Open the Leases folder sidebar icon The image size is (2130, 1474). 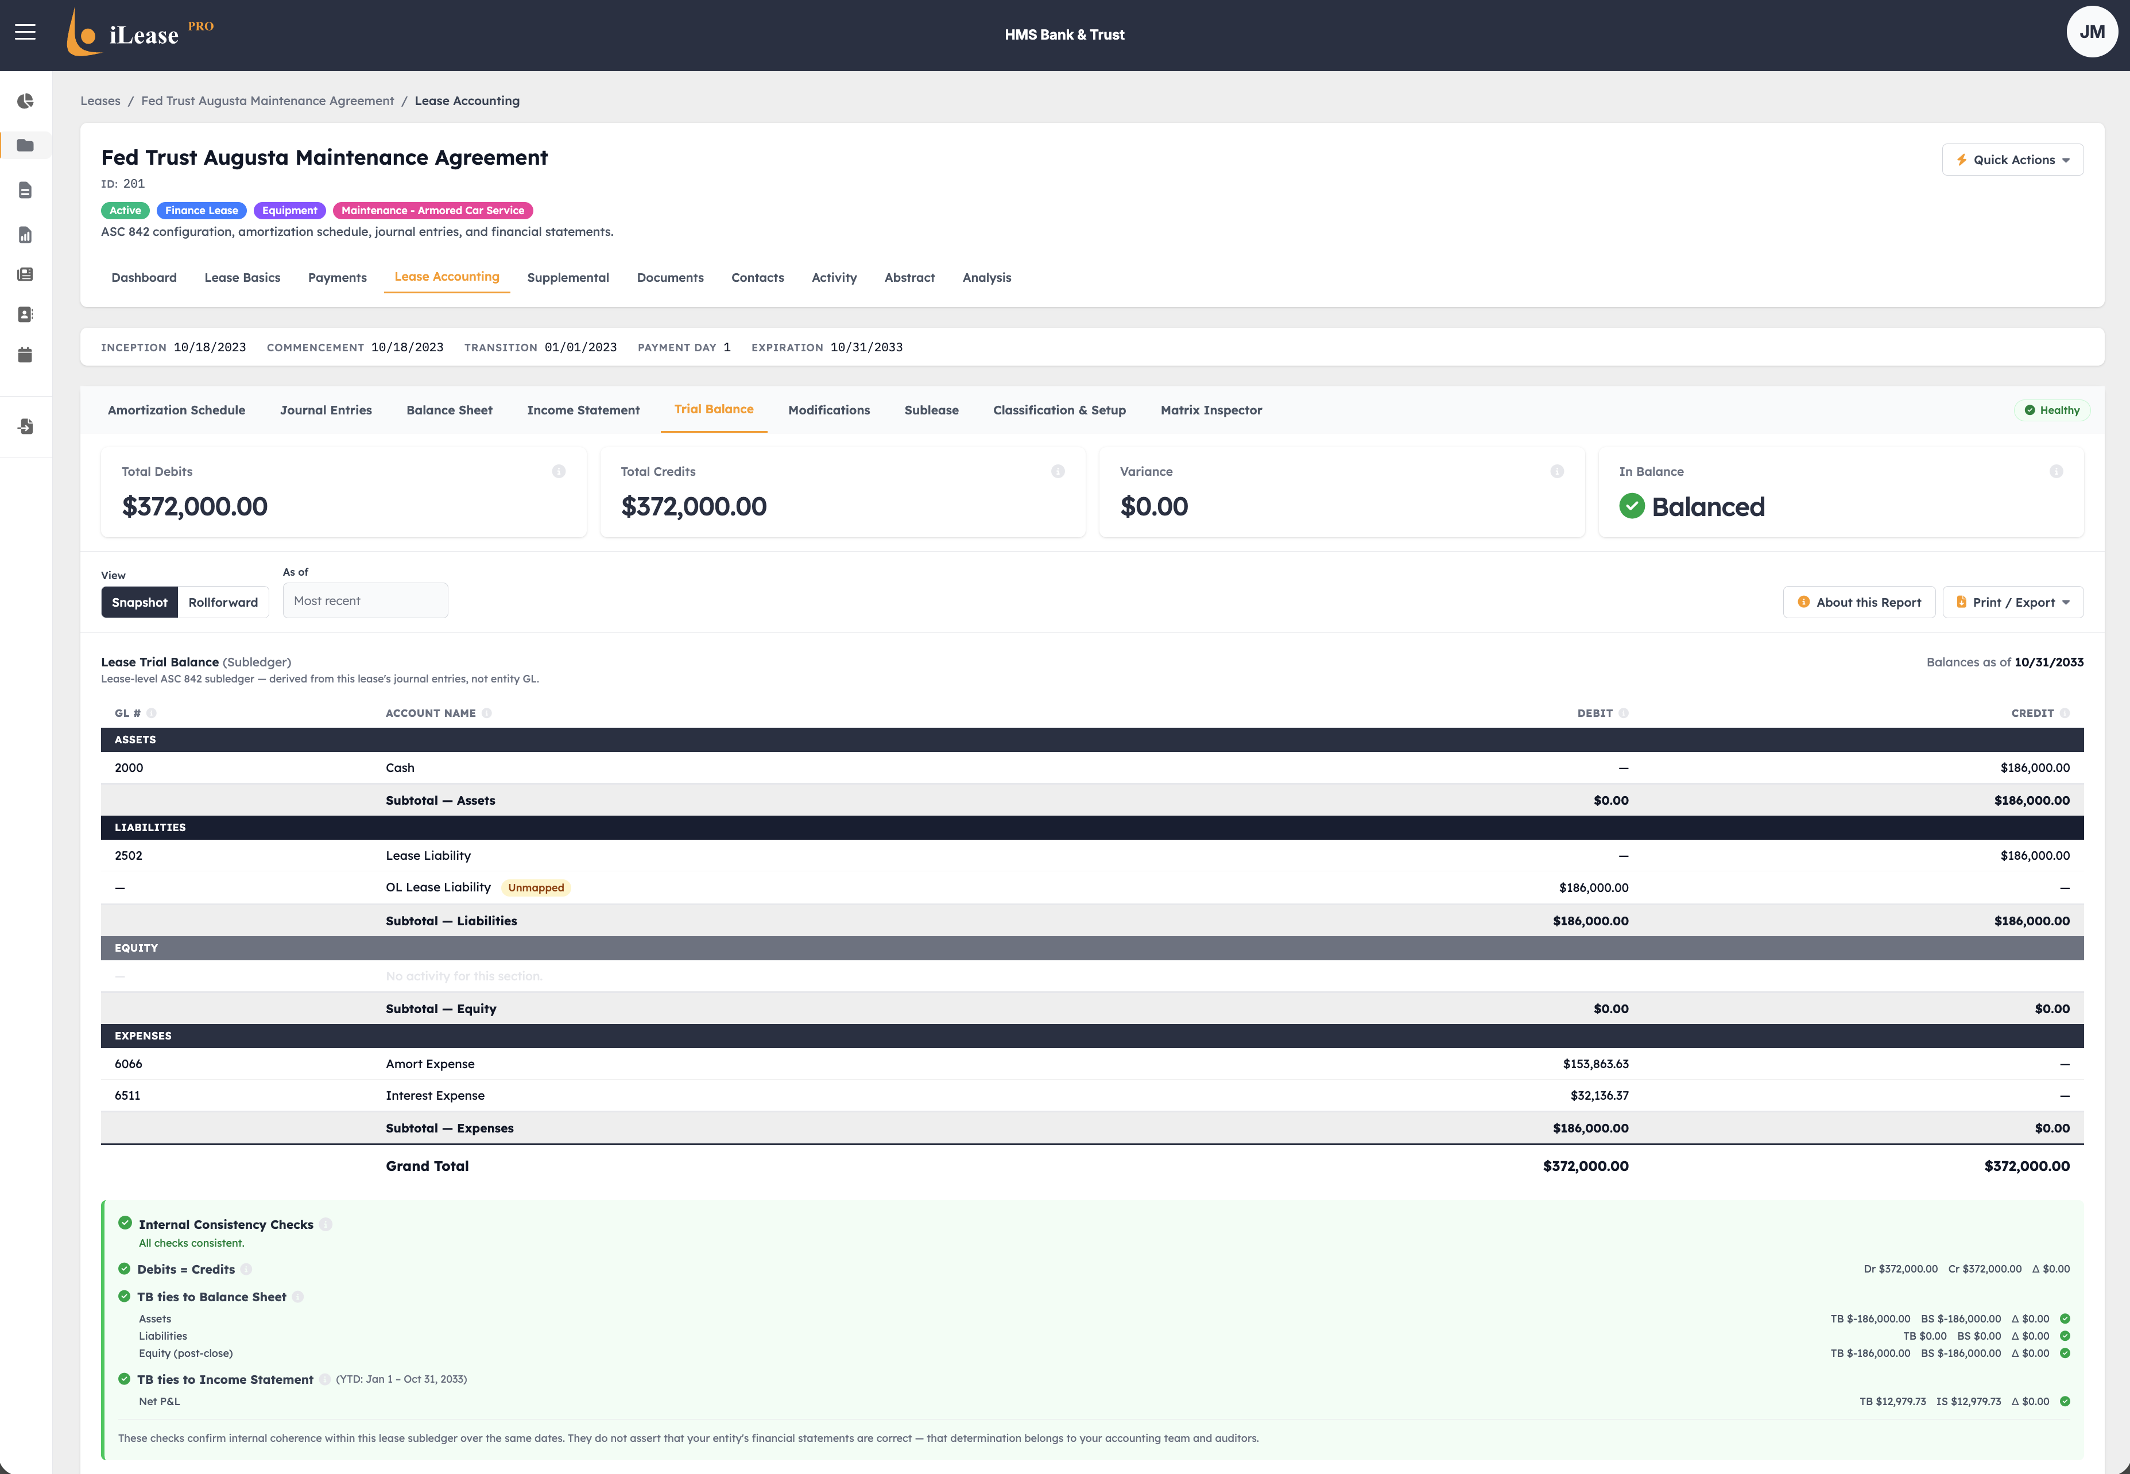tap(26, 145)
